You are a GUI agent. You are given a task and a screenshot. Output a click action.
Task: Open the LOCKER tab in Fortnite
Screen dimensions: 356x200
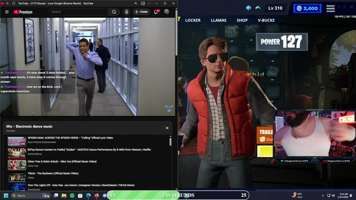[x=193, y=20]
